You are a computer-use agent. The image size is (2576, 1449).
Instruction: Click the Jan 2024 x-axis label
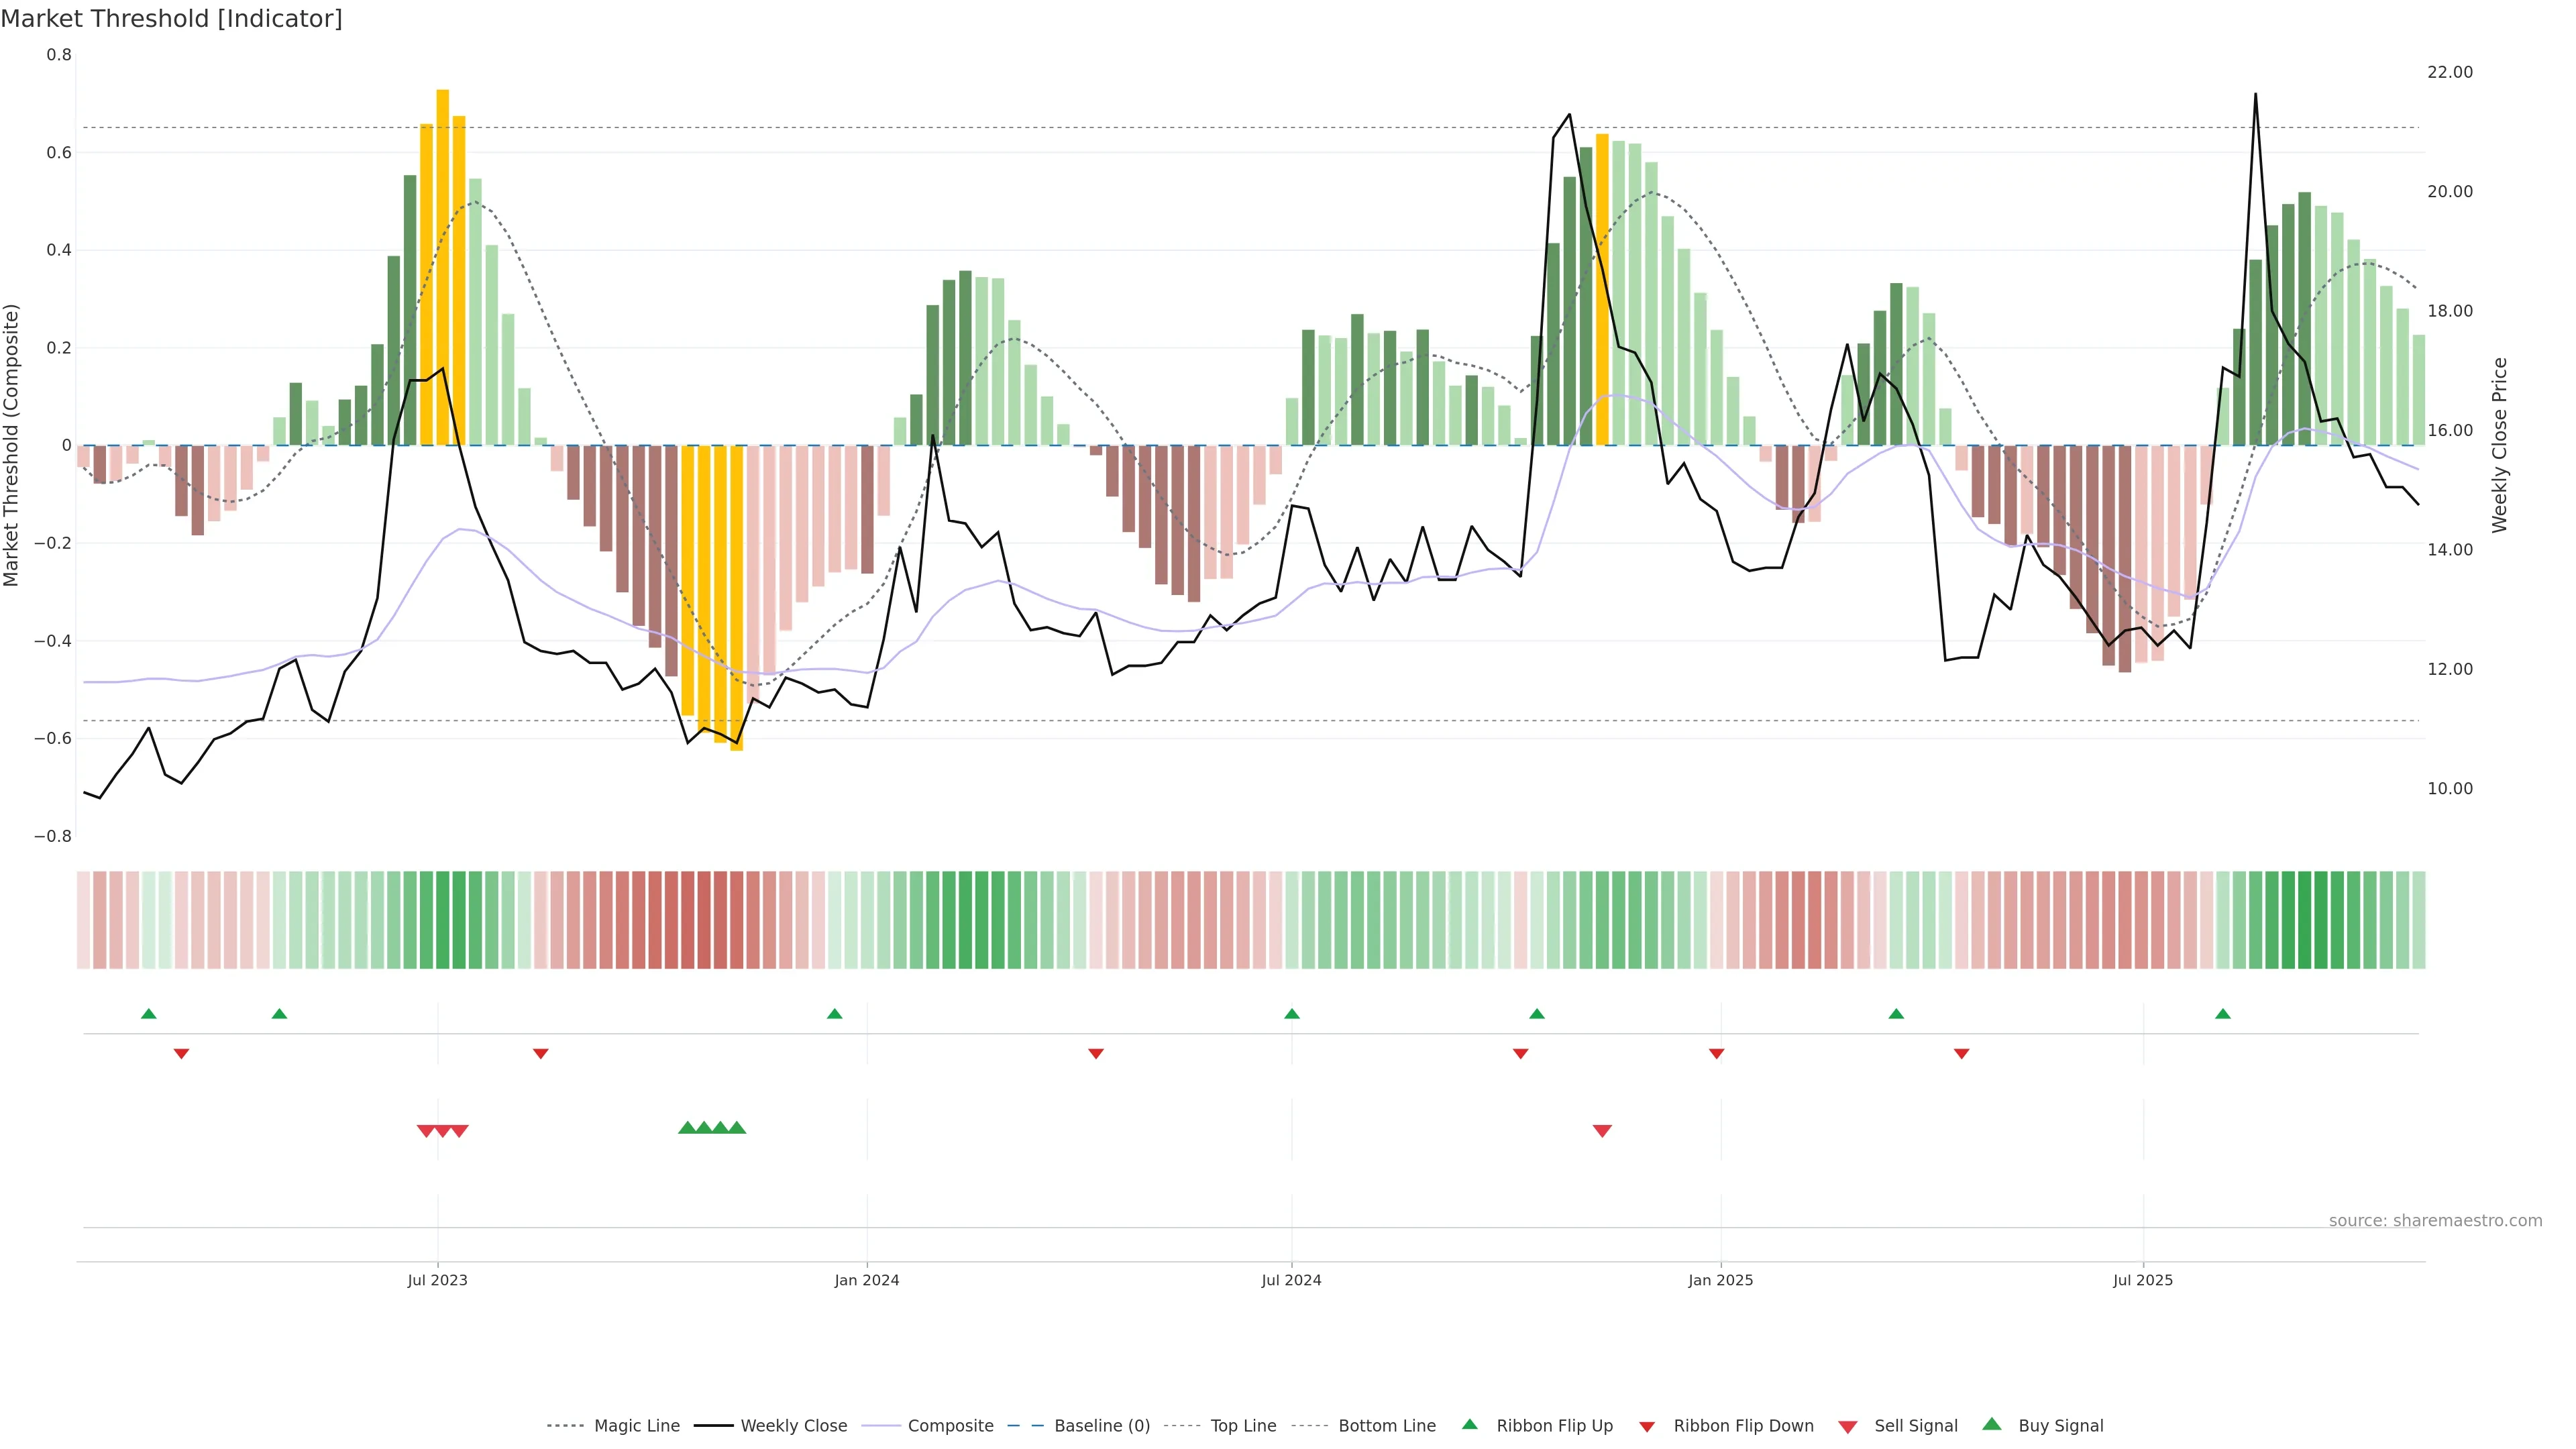[x=866, y=1280]
